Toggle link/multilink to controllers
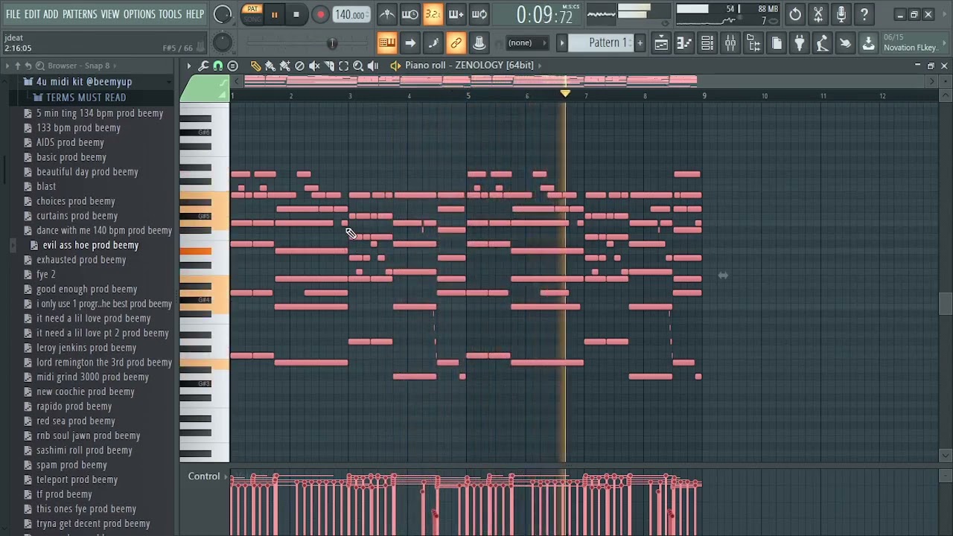The width and height of the screenshot is (953, 536). (x=456, y=43)
